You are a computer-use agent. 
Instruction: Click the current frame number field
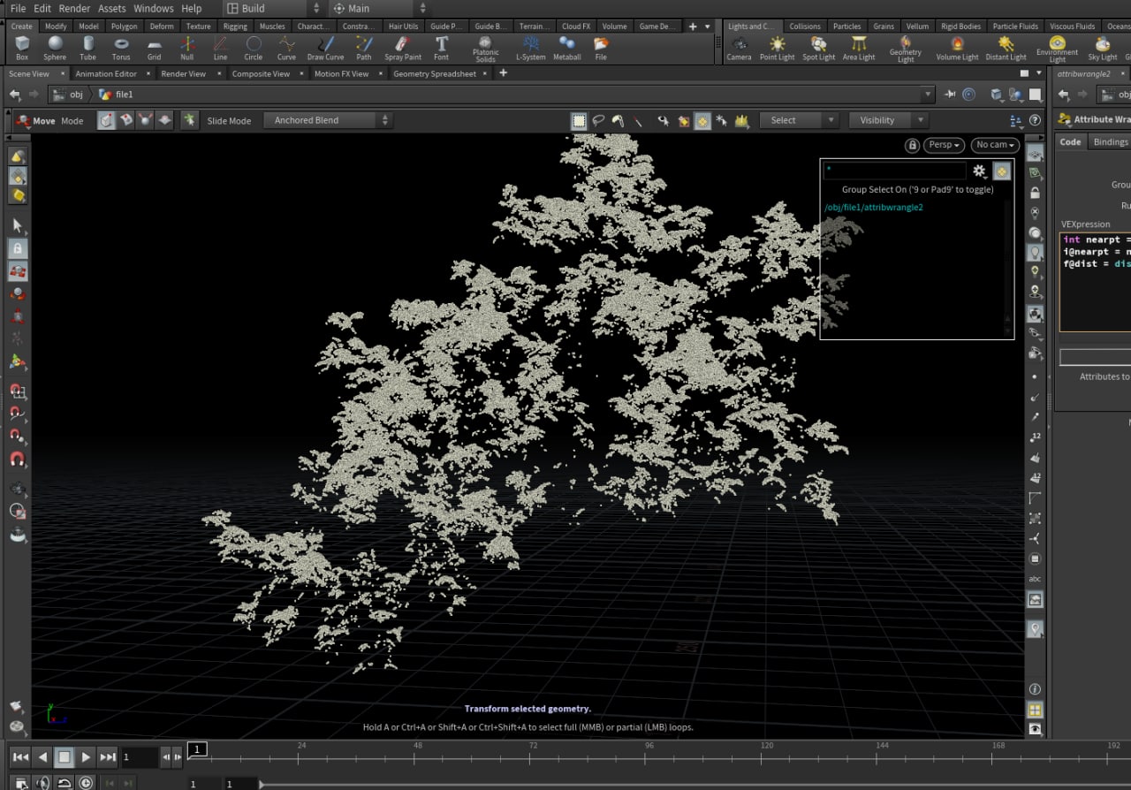click(x=139, y=757)
